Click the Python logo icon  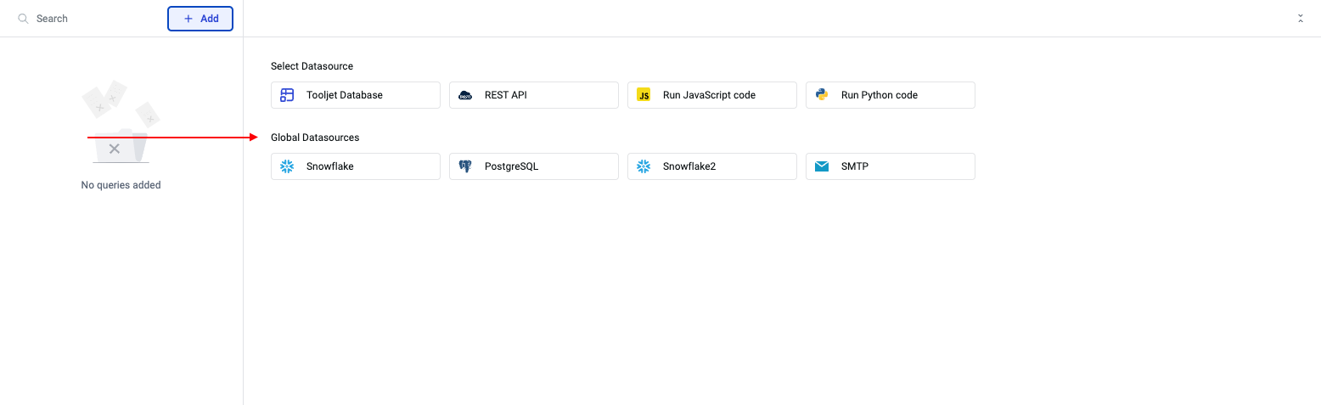pos(822,95)
